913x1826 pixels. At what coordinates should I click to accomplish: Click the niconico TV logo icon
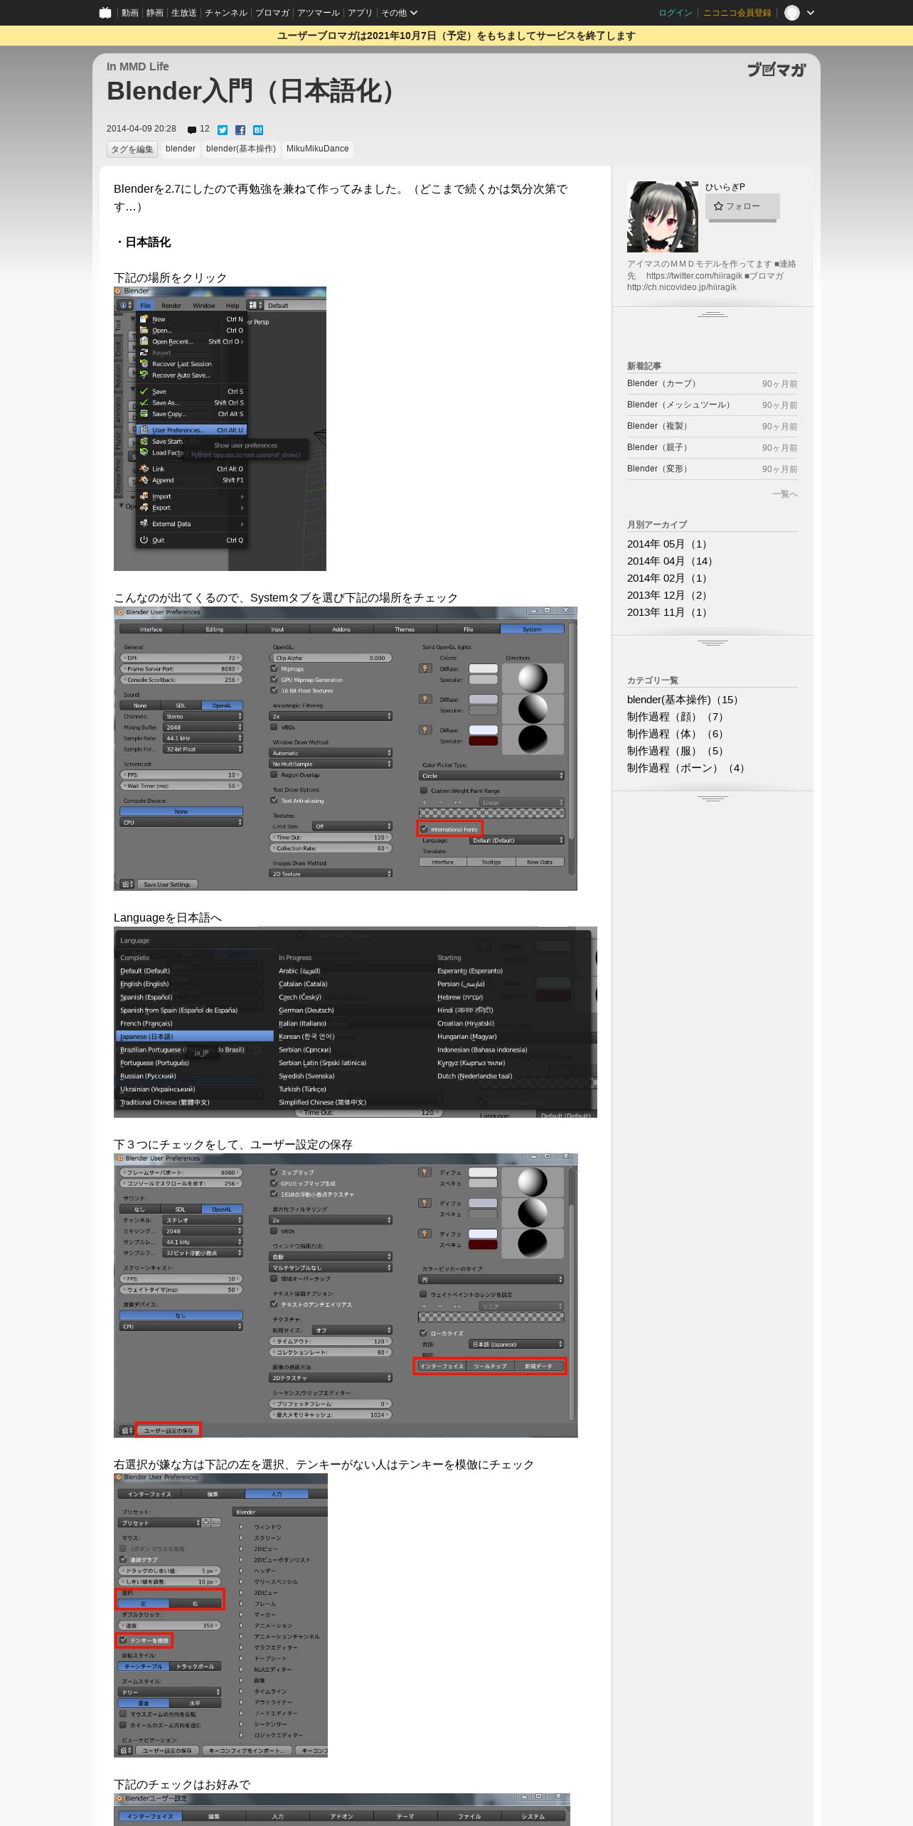tap(105, 12)
